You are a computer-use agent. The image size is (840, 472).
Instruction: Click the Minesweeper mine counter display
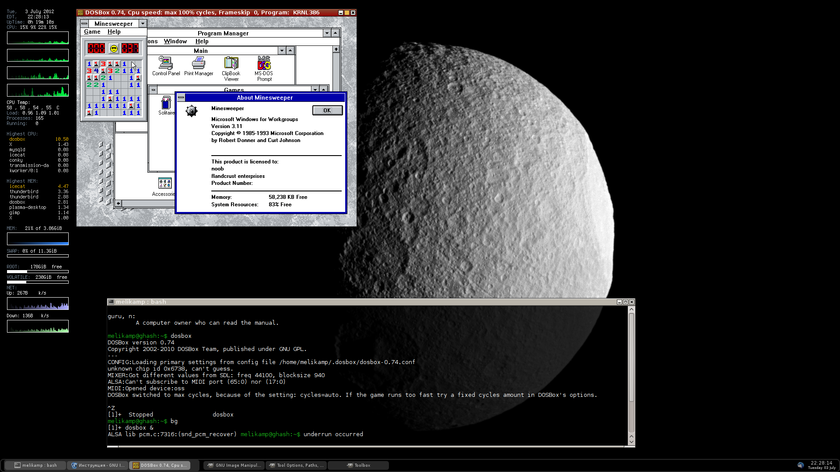coord(96,49)
